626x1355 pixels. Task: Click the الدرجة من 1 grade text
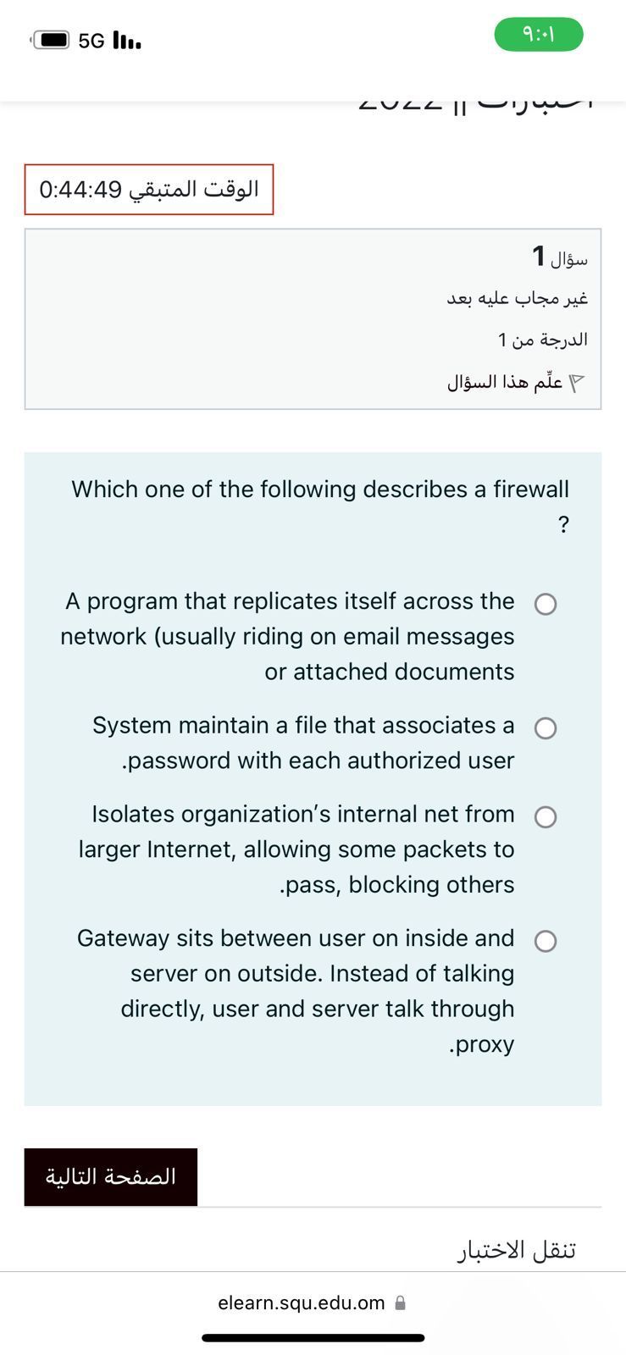tap(543, 340)
